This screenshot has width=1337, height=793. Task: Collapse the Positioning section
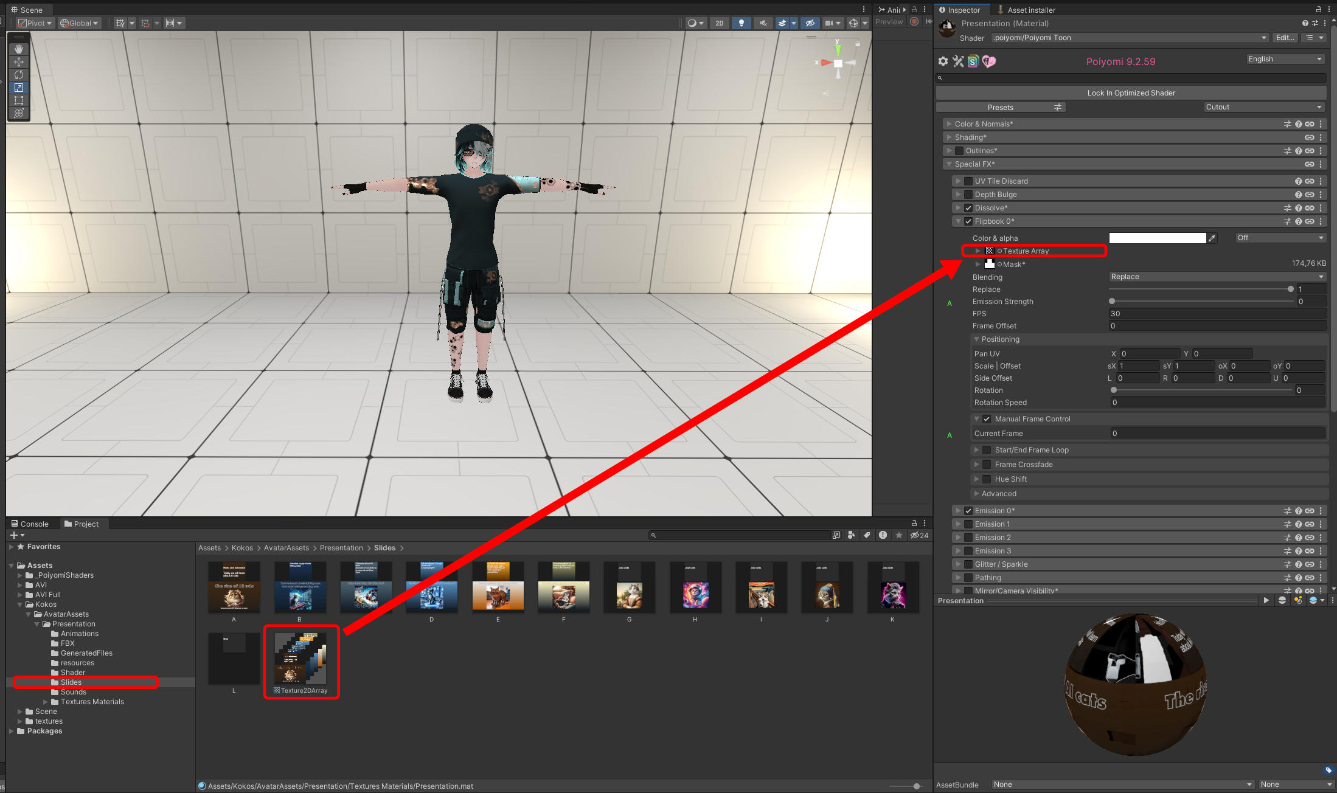[x=976, y=339]
